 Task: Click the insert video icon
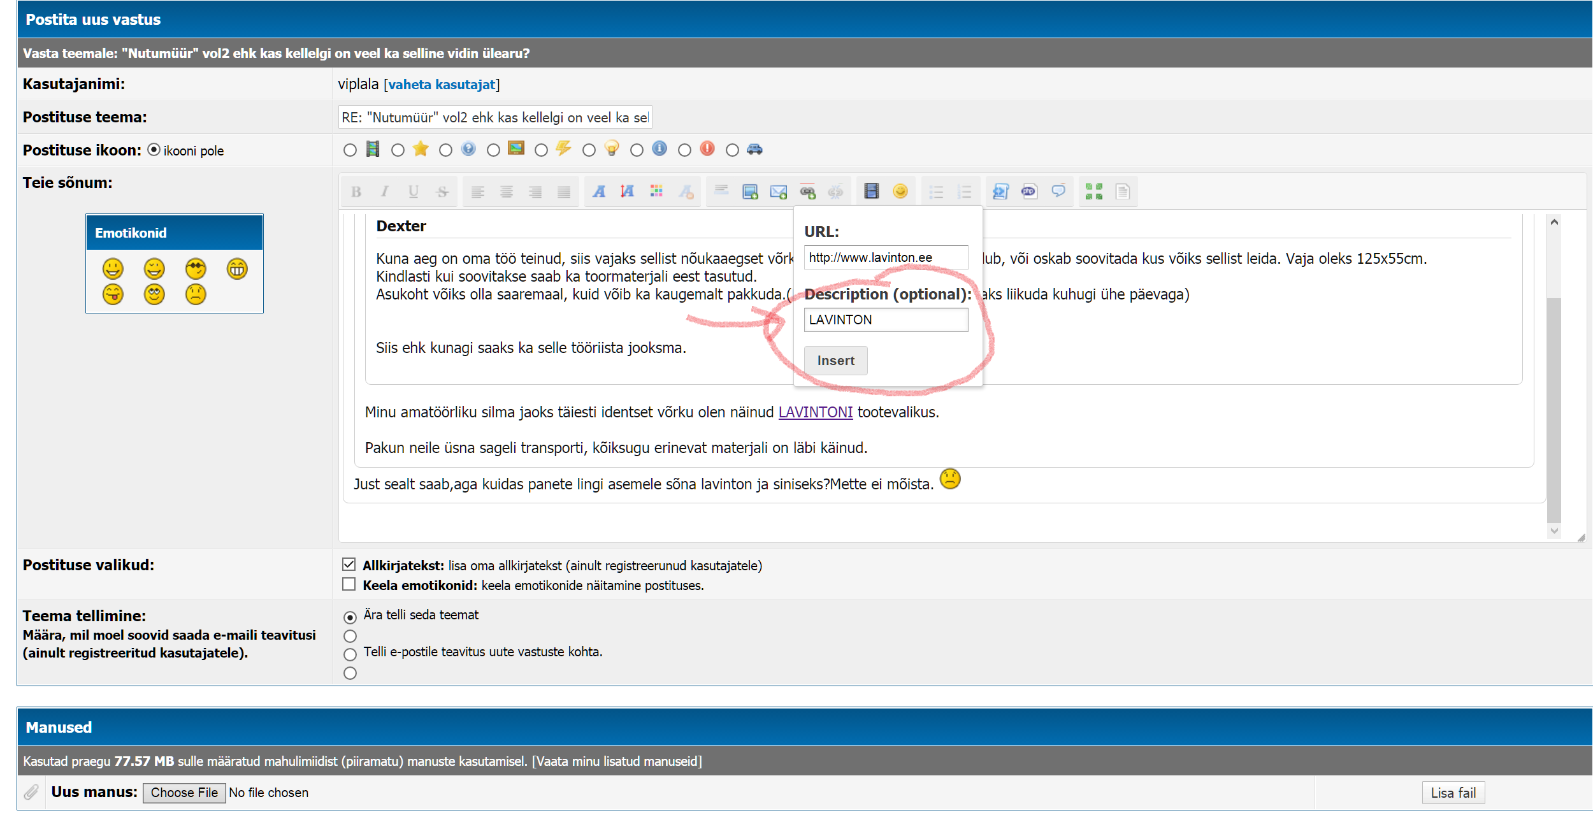point(871,191)
